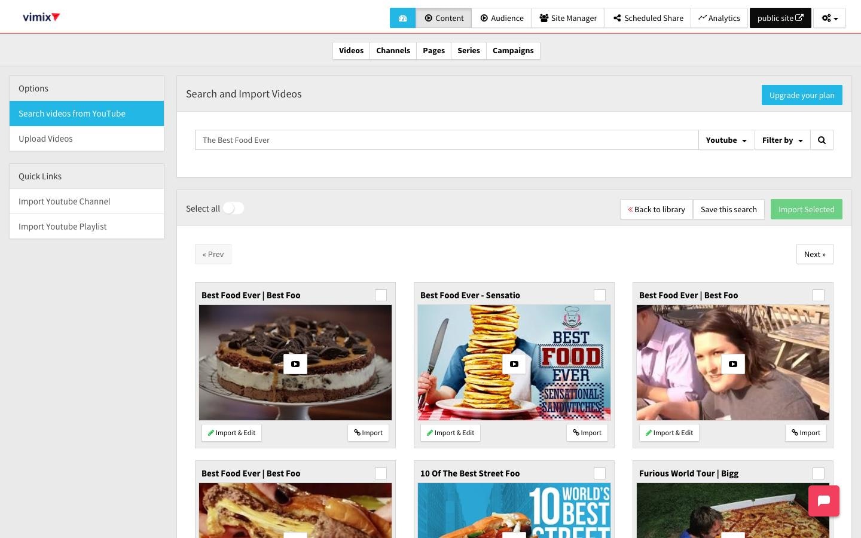861x538 pixels.
Task: Open Import Youtube Playlist quick link
Action: click(x=87, y=227)
